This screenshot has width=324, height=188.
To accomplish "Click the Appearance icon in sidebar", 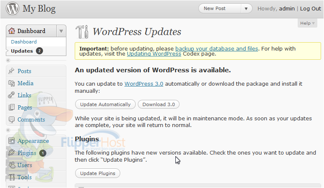I will tap(11, 141).
